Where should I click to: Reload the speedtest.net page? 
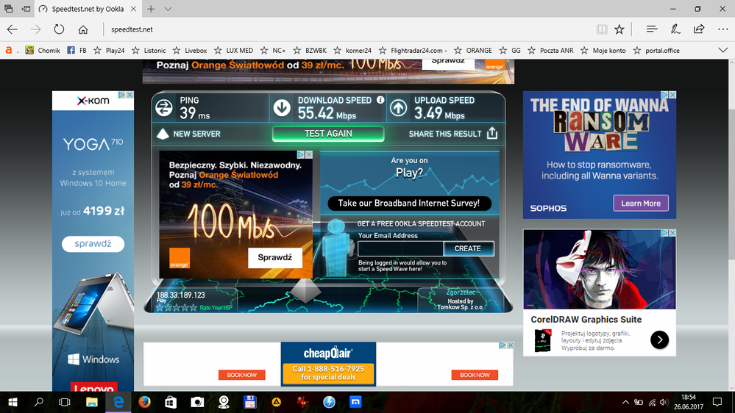coord(59,29)
